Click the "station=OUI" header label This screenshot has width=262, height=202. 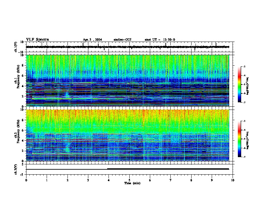(x=122, y=40)
